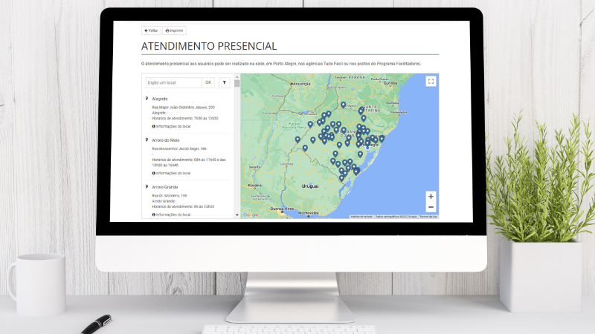Open 'Informações do local' for Arroio Grande

pos(172,215)
